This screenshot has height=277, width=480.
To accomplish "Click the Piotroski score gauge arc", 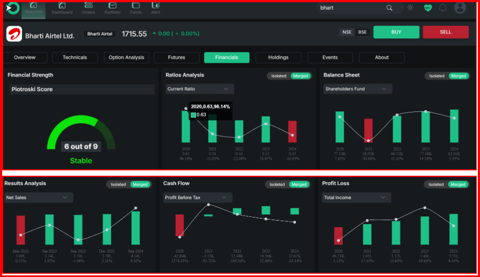I will 81,131.
